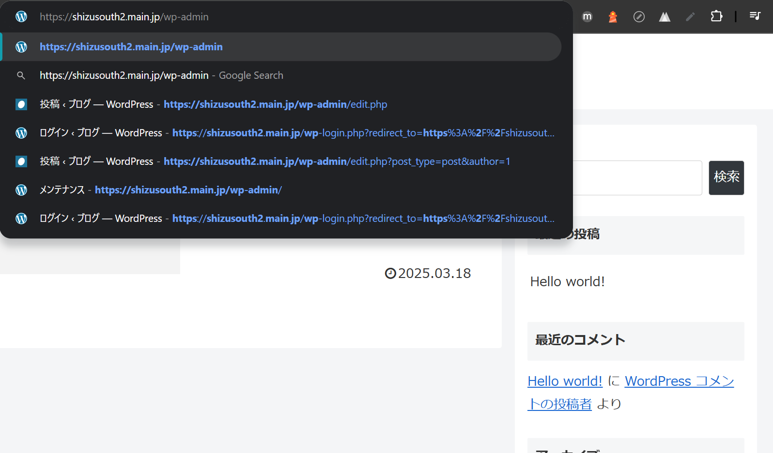The height and width of the screenshot is (453, 773).
Task: Click the Lighthouse extension icon
Action: click(613, 17)
